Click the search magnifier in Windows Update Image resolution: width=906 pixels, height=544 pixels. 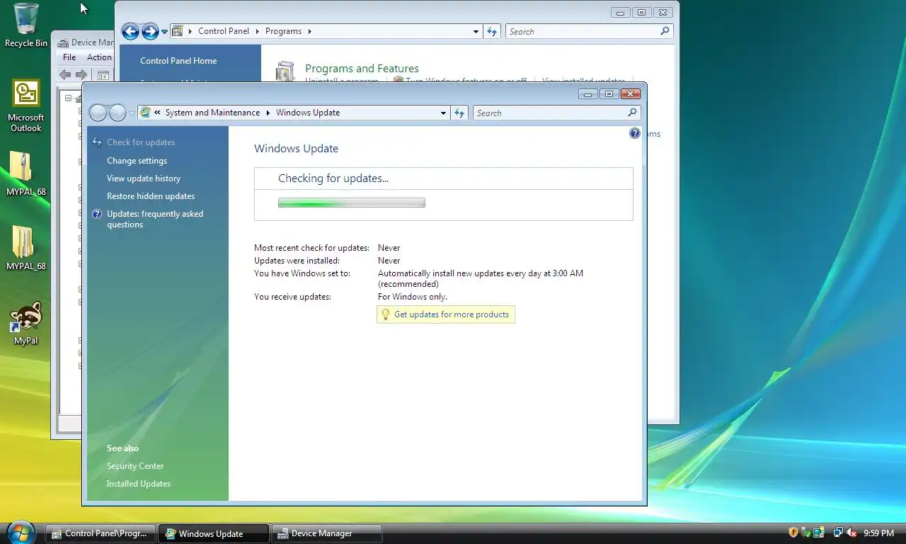[633, 113]
